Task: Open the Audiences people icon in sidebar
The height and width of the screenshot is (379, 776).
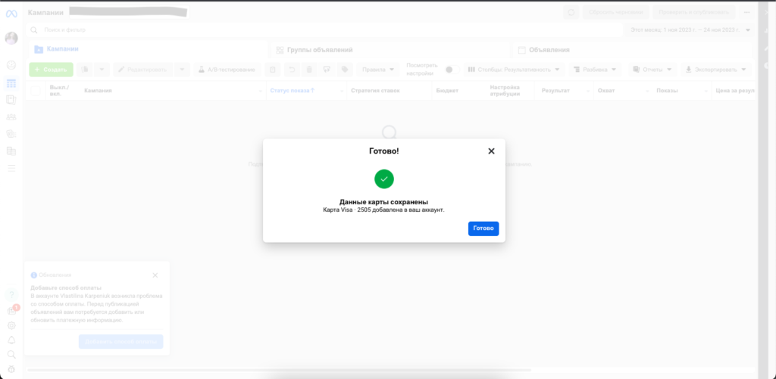Action: 11,117
